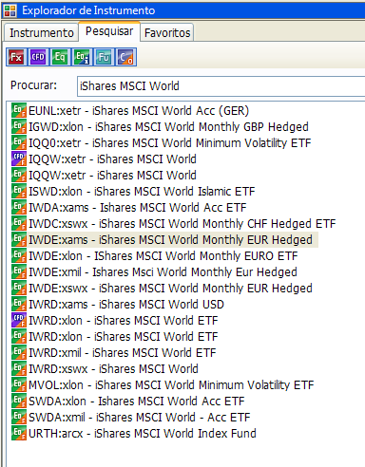Click equity icon beside IWDA:xams
365x467 pixels.
click(x=19, y=207)
